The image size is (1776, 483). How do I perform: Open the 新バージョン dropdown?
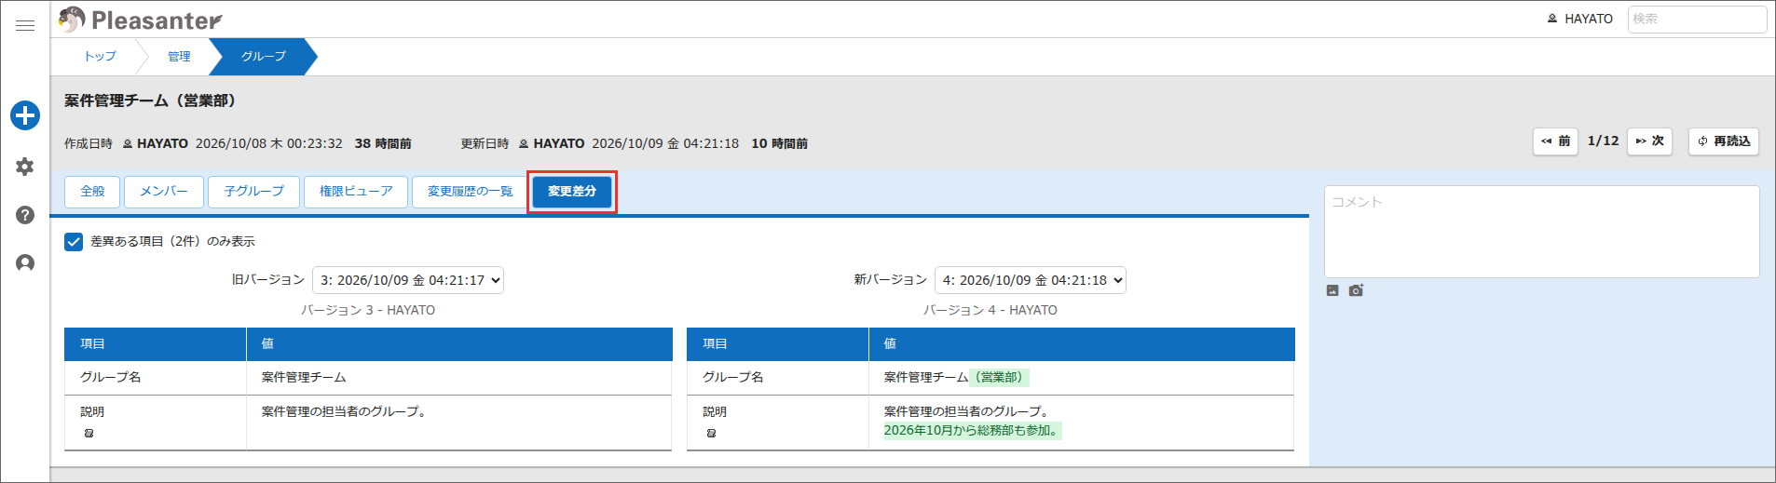coord(1031,280)
